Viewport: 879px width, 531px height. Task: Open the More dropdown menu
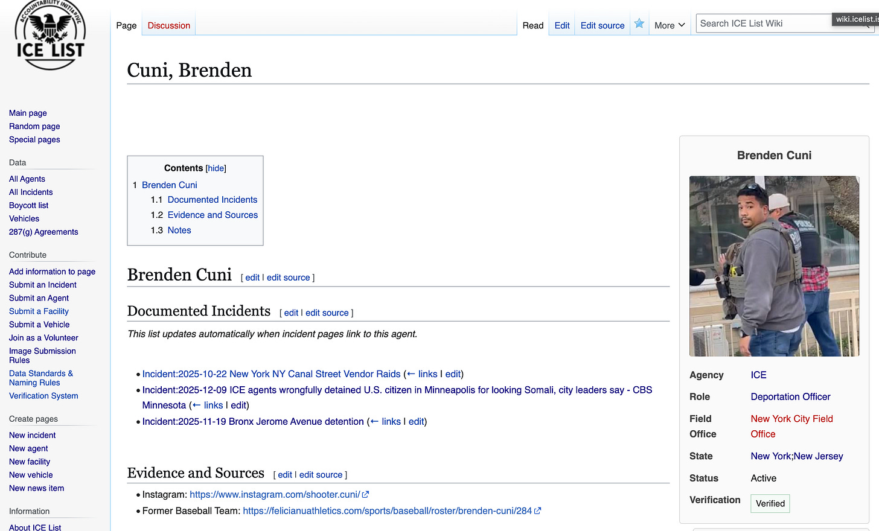pyautogui.click(x=670, y=25)
